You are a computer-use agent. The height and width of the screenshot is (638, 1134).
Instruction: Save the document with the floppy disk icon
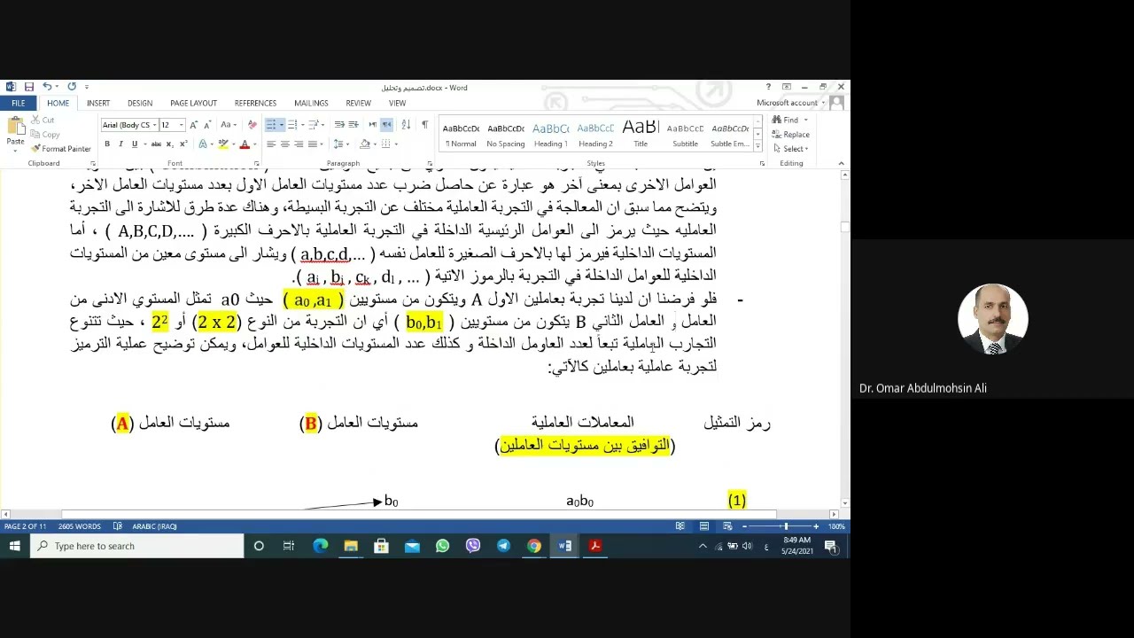tap(29, 87)
